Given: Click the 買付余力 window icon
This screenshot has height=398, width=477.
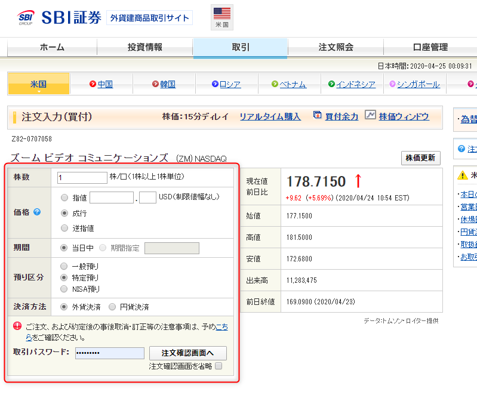Looking at the screenshot, I should click(317, 115).
